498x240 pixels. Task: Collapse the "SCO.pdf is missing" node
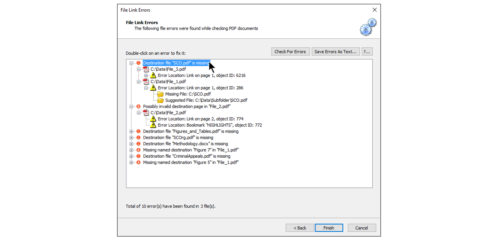(131, 63)
